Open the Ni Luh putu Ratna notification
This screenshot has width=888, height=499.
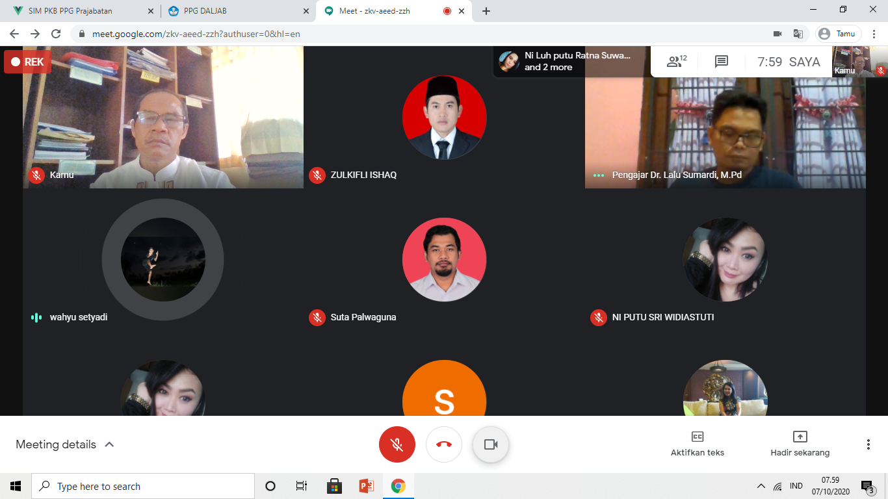(x=571, y=62)
